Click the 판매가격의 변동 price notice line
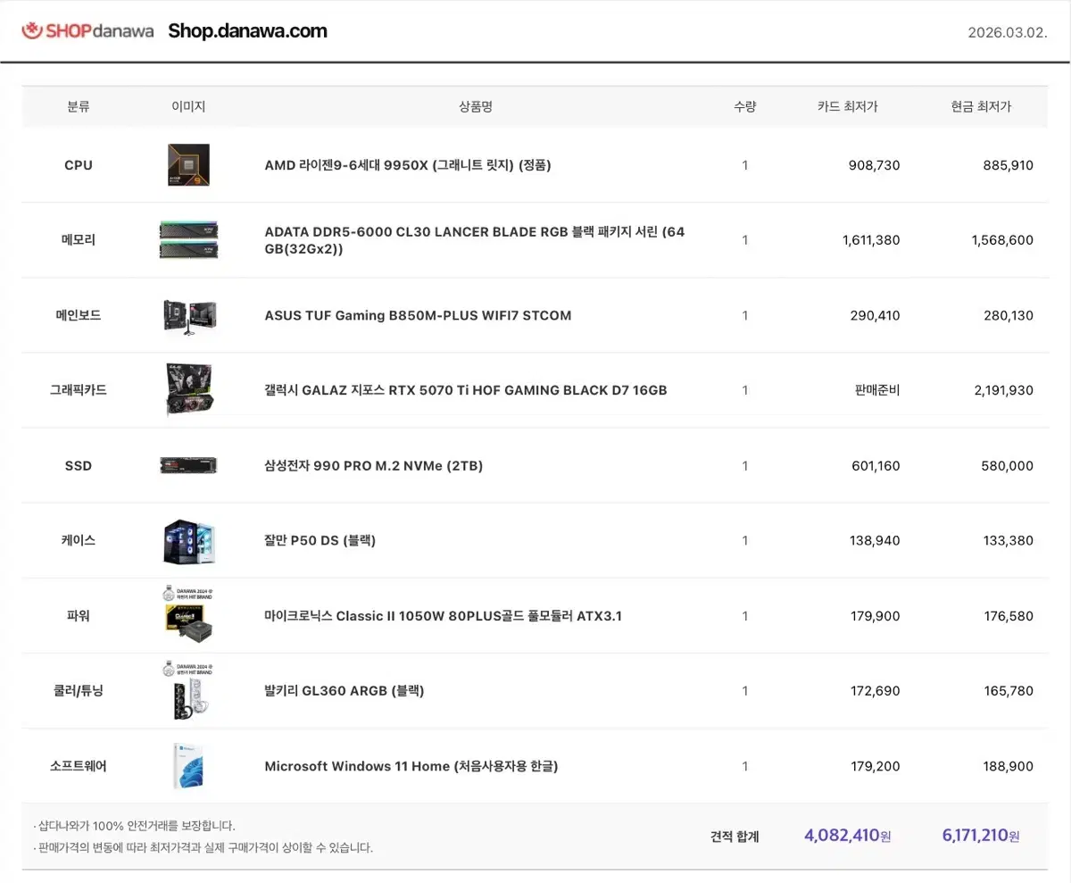This screenshot has width=1071, height=883. tap(203, 847)
